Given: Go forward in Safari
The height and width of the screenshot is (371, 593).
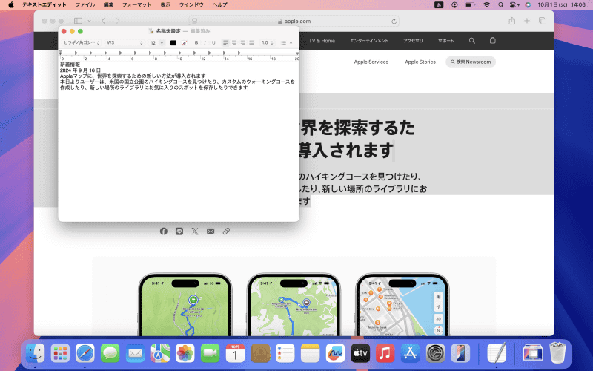Looking at the screenshot, I should 118,21.
